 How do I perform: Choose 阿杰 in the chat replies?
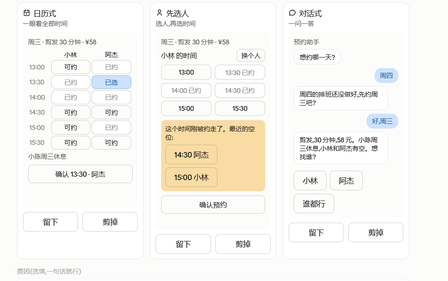pos(346,181)
